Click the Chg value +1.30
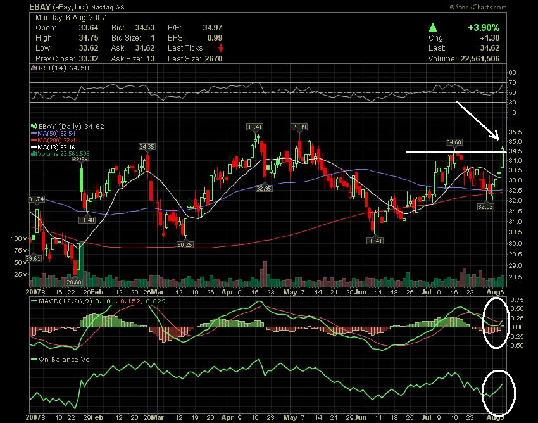The image size is (538, 423). (490, 38)
